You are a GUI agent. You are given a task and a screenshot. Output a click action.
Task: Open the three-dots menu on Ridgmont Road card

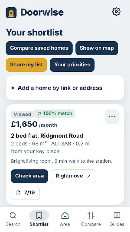click(x=112, y=117)
